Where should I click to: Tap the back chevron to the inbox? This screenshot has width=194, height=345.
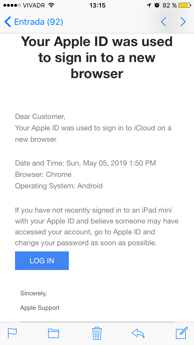[8, 22]
